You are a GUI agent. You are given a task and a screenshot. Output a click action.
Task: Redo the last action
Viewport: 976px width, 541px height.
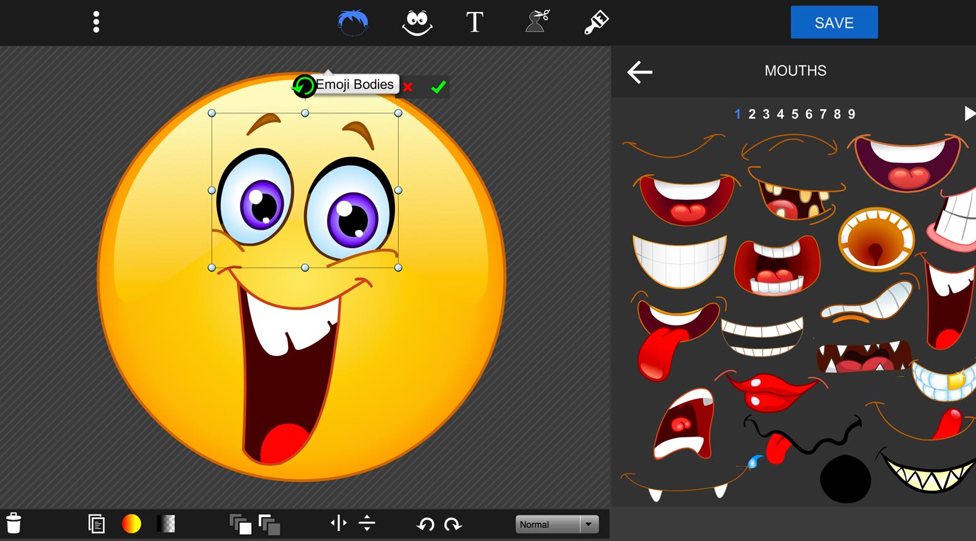click(452, 523)
